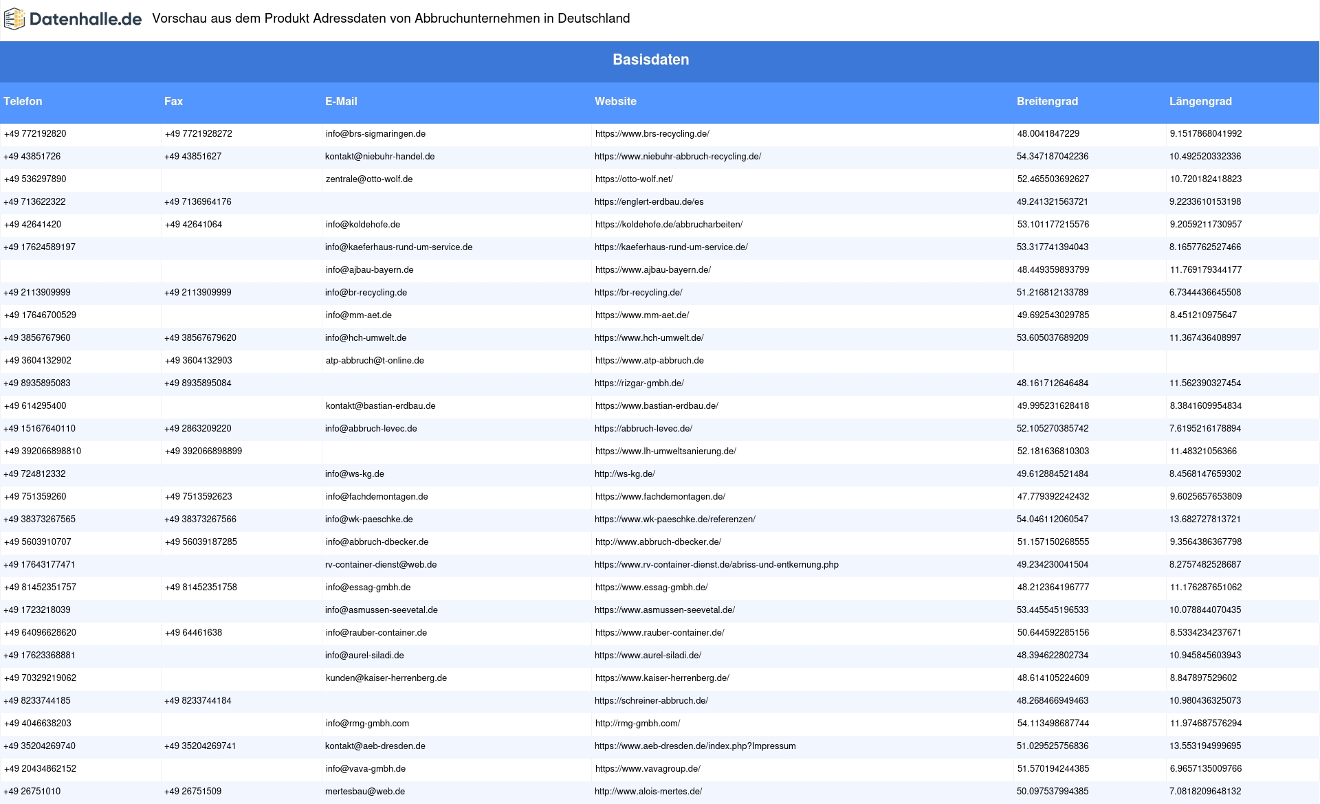Select phone number +49 772192820
Image resolution: width=1320 pixels, height=804 pixels.
pyautogui.click(x=35, y=134)
